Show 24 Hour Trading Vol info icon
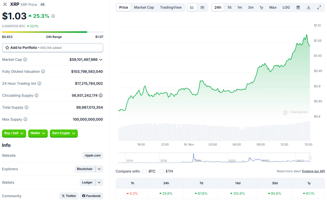Image resolution: width=327 pixels, height=200 pixels. (39, 83)
